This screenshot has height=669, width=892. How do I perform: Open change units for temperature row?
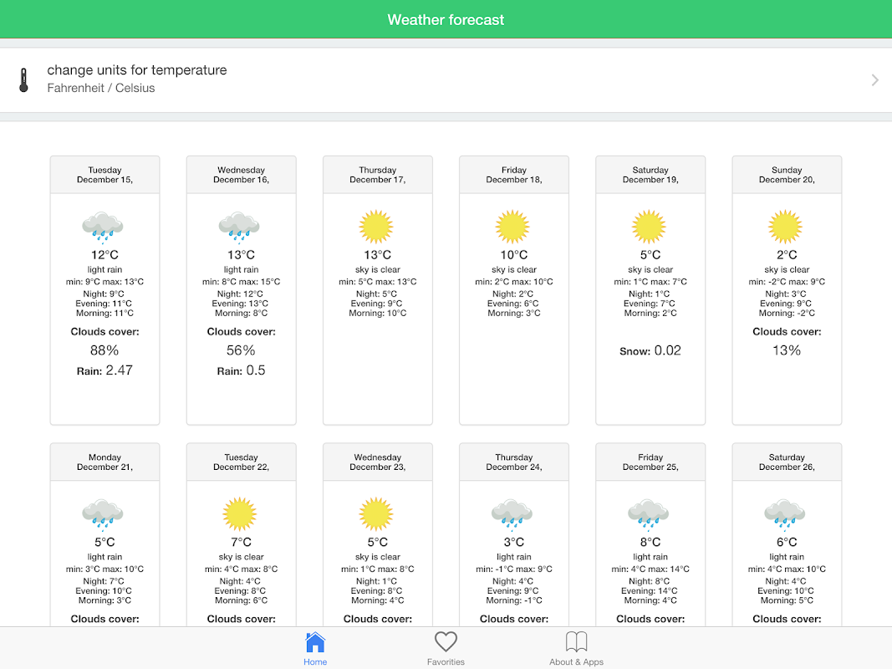[x=446, y=80]
